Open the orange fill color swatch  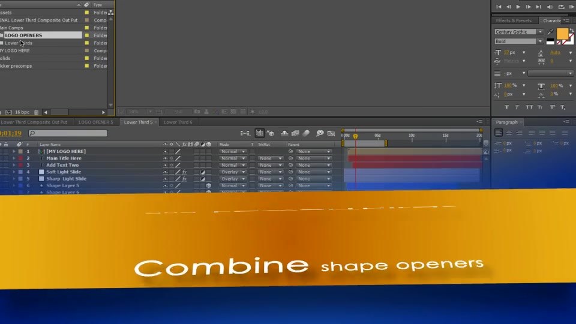[x=562, y=34]
